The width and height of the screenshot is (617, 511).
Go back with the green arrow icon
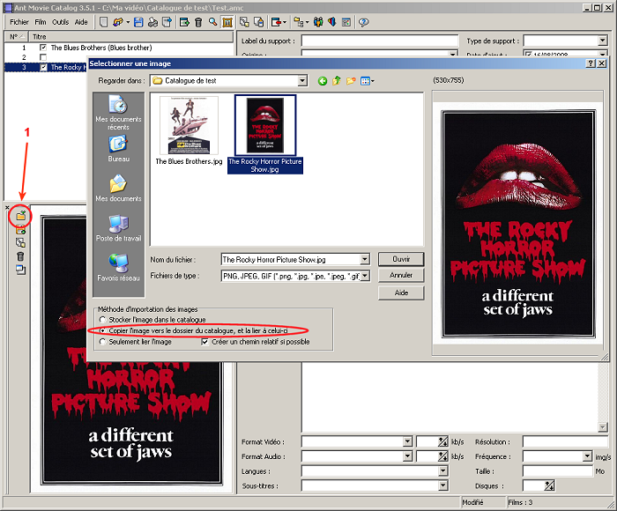(323, 81)
